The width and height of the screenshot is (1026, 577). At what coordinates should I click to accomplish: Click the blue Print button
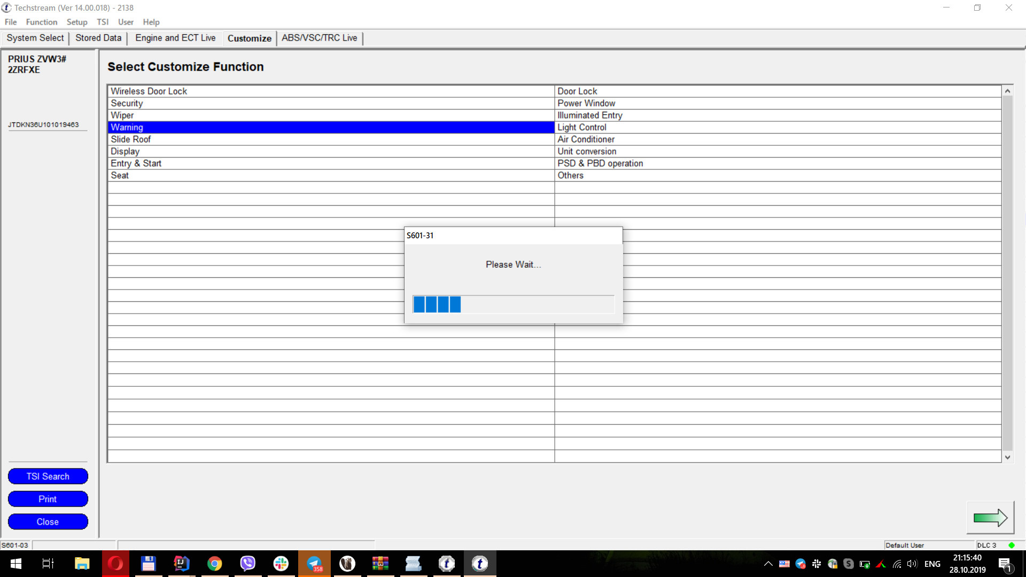click(48, 499)
